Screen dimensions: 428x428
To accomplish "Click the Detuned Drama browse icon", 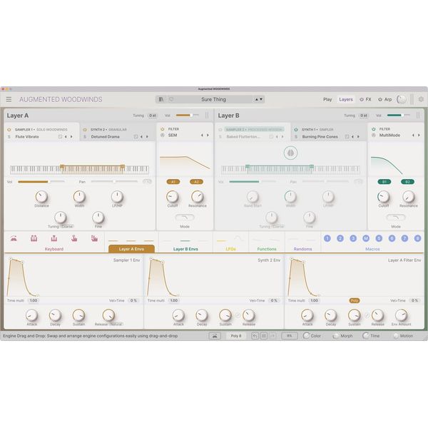I will 136,136.
